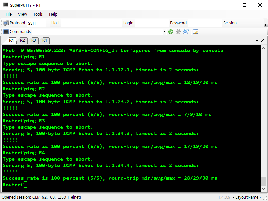
Task: Click the 'Router#ping R1' terminal line
Action: pos(24,57)
